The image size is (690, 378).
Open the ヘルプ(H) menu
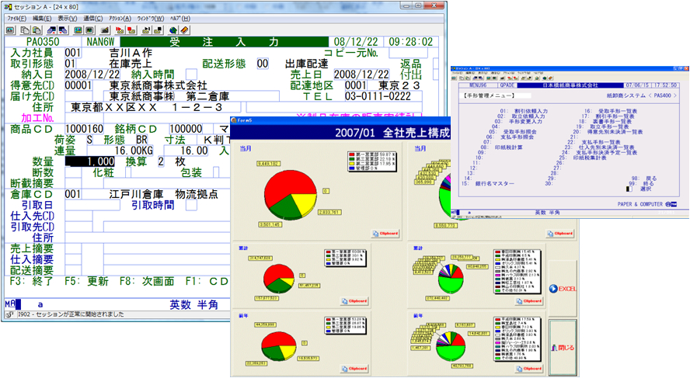(x=180, y=19)
